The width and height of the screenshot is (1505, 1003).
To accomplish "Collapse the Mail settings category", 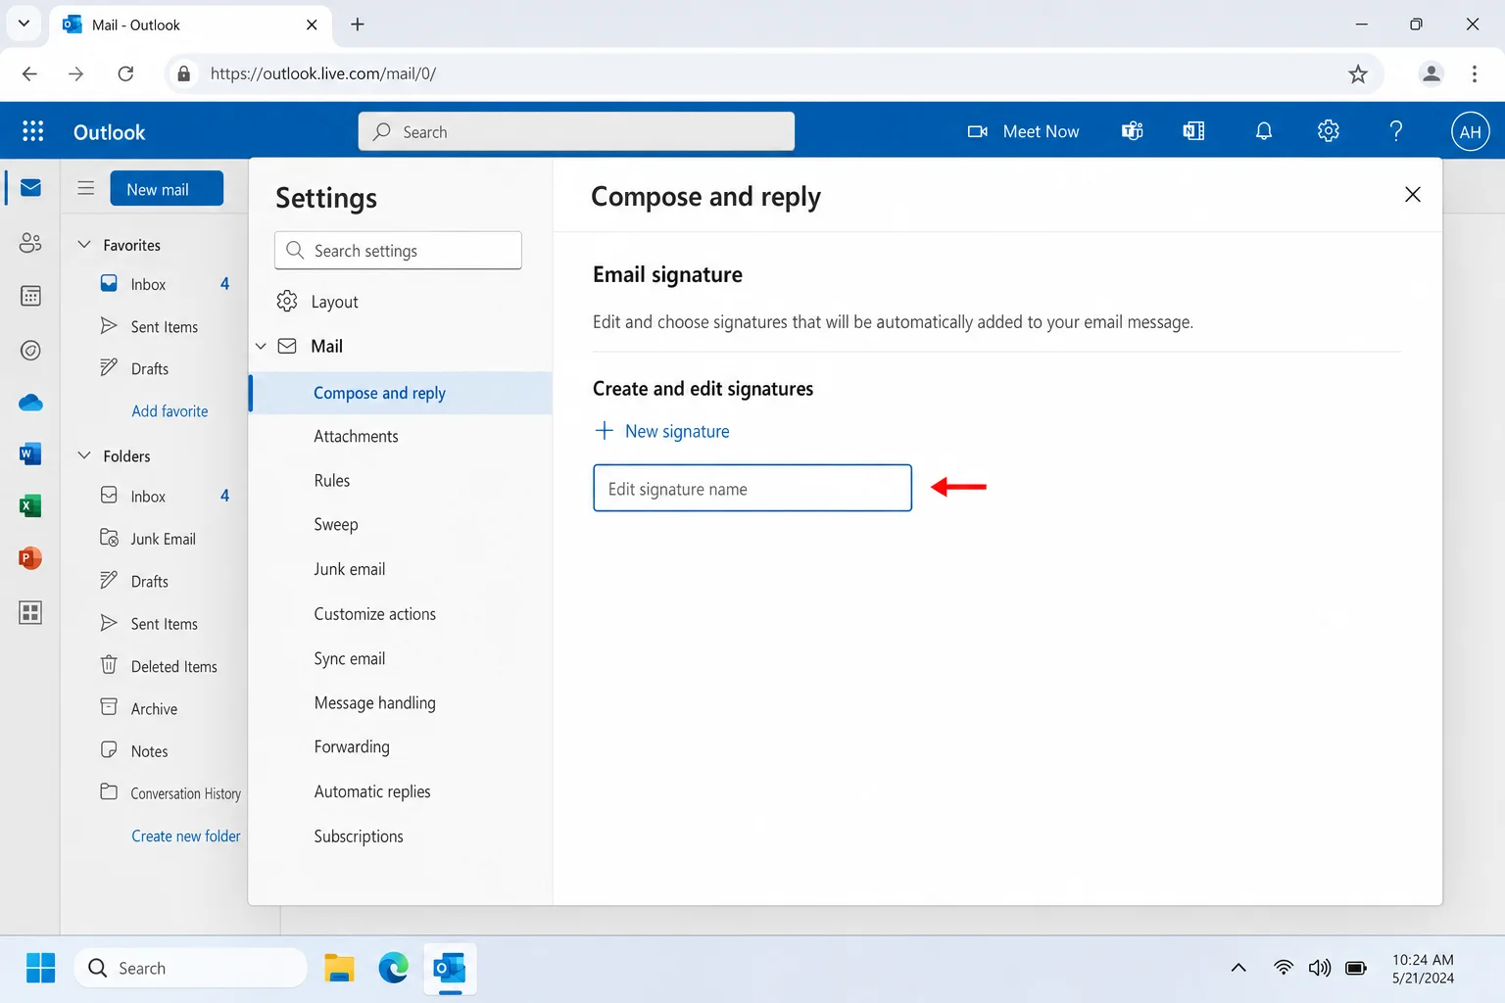I will point(261,347).
